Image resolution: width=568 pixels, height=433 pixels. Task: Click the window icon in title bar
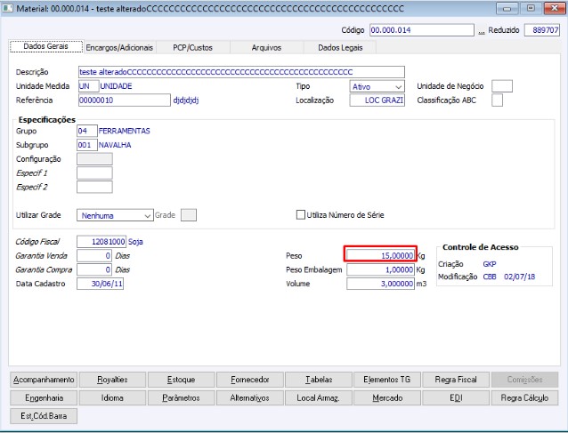point(8,8)
